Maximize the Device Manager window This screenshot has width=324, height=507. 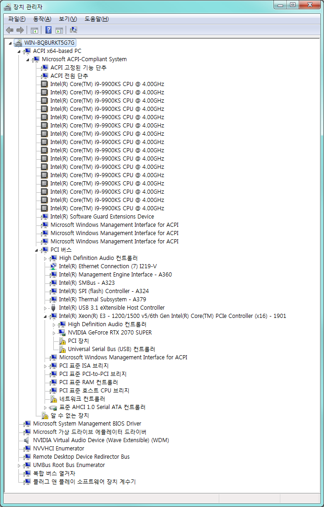point(293,5)
